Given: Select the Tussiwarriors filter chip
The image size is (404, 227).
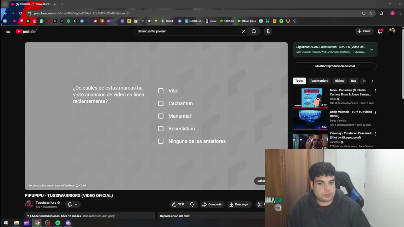Looking at the screenshot, I should coord(319,81).
